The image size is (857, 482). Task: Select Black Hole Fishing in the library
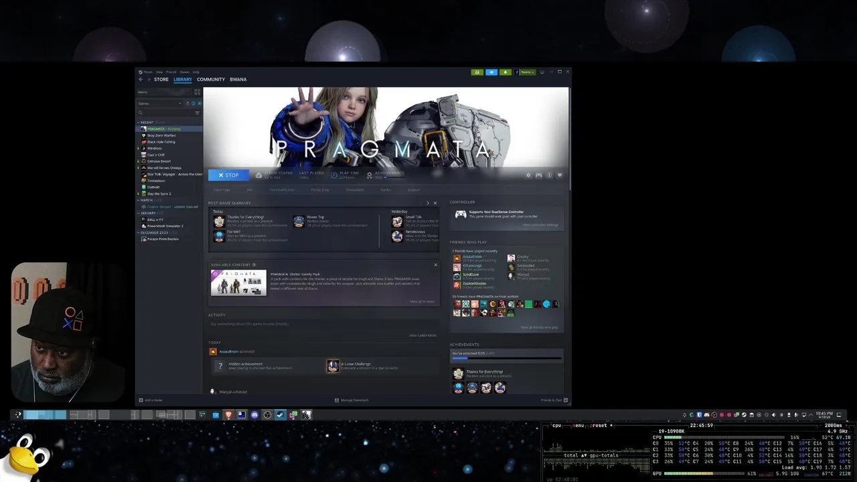click(x=161, y=142)
